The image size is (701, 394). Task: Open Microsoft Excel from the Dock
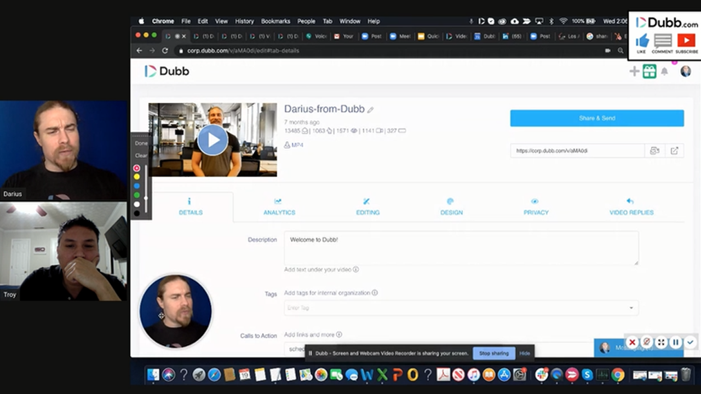(x=382, y=374)
